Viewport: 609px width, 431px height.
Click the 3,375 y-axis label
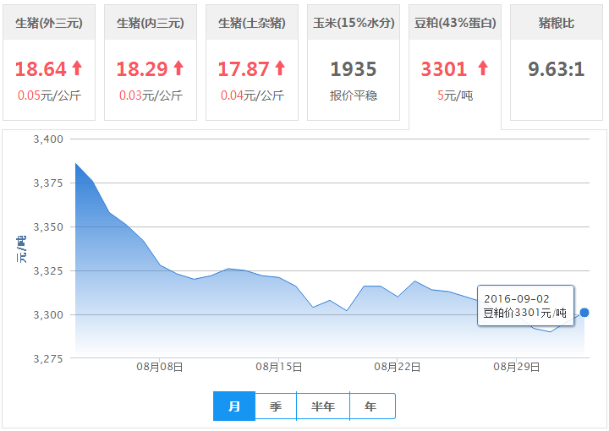point(48,183)
